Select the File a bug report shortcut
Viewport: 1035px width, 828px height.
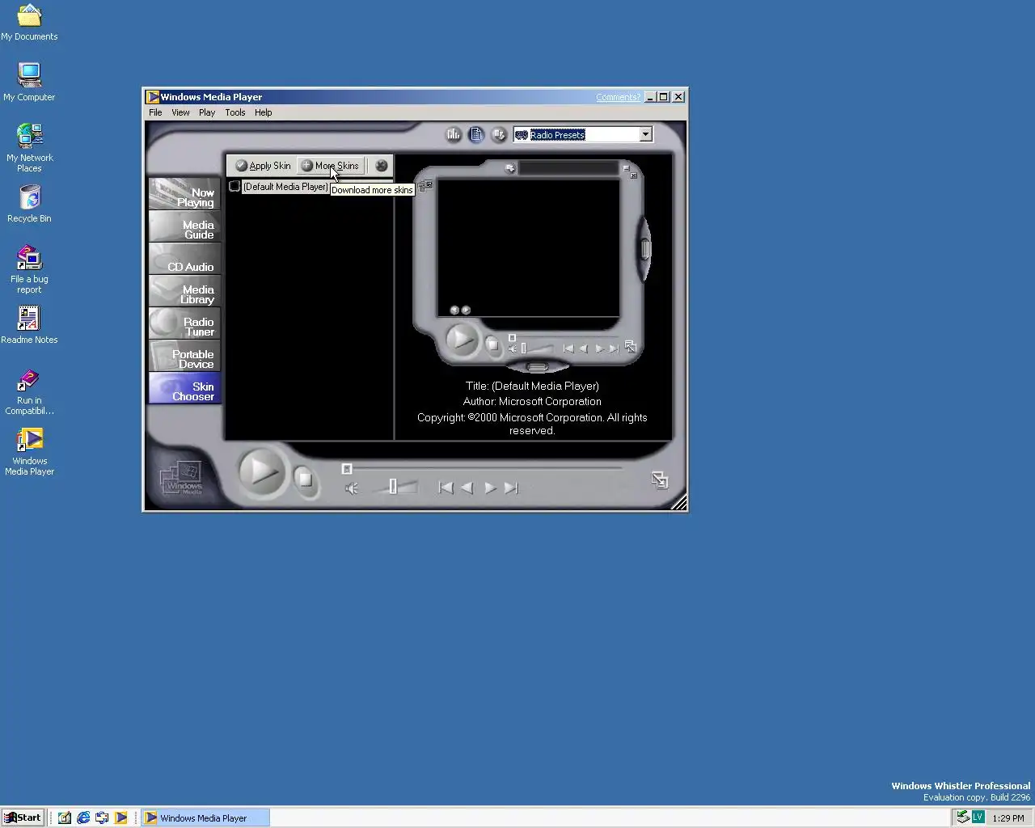point(29,269)
